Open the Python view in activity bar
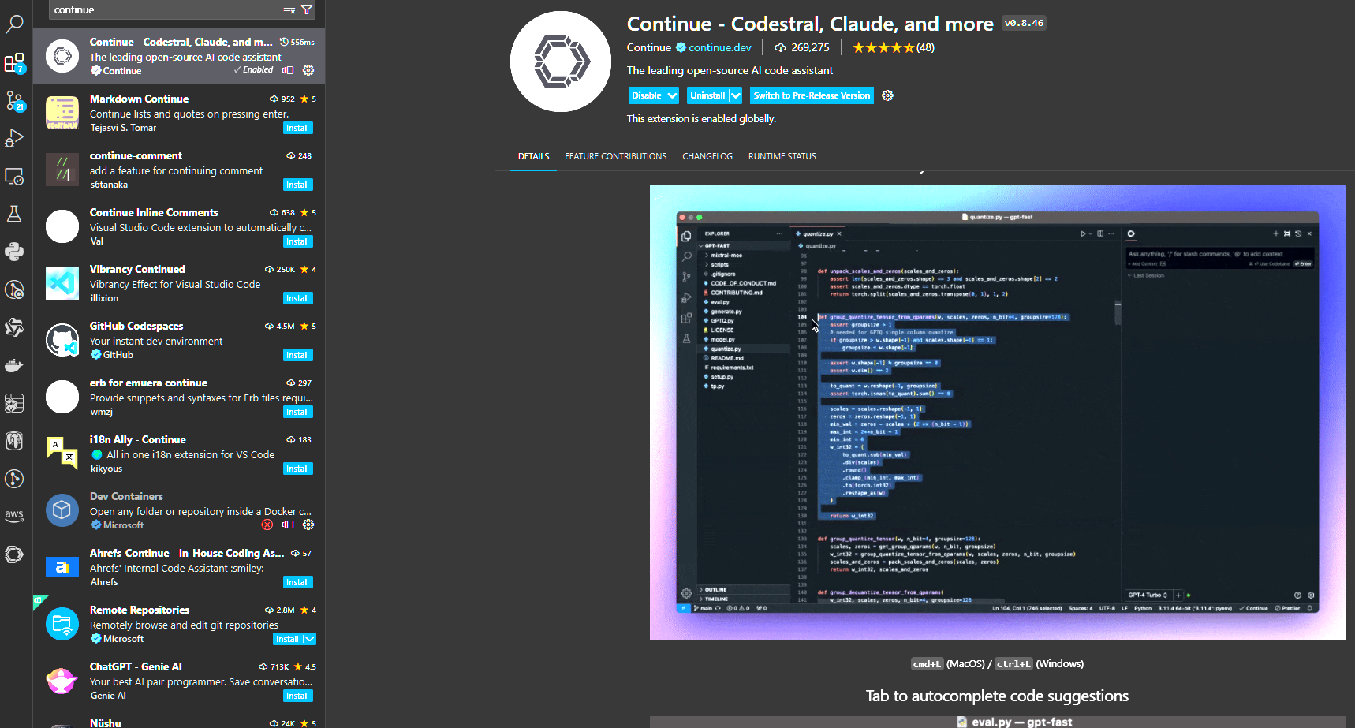 pos(14,252)
